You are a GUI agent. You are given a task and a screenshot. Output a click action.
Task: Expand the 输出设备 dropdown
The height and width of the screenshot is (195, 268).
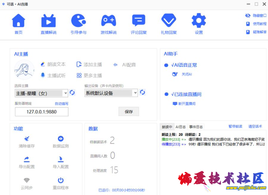pos(135,93)
